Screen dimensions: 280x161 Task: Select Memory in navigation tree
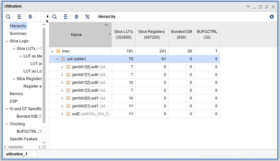pyautogui.click(x=16, y=94)
